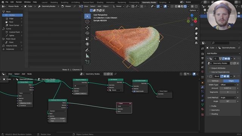This screenshot has height=136, width=242.
Task: Toggle Individual checkbox in Extrude Mesh node
Action: point(19,106)
